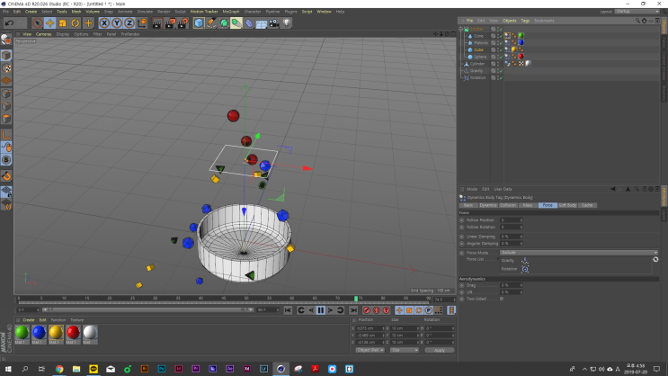Switch to the Dynamics tab
This screenshot has height=376, width=668.
(488, 205)
